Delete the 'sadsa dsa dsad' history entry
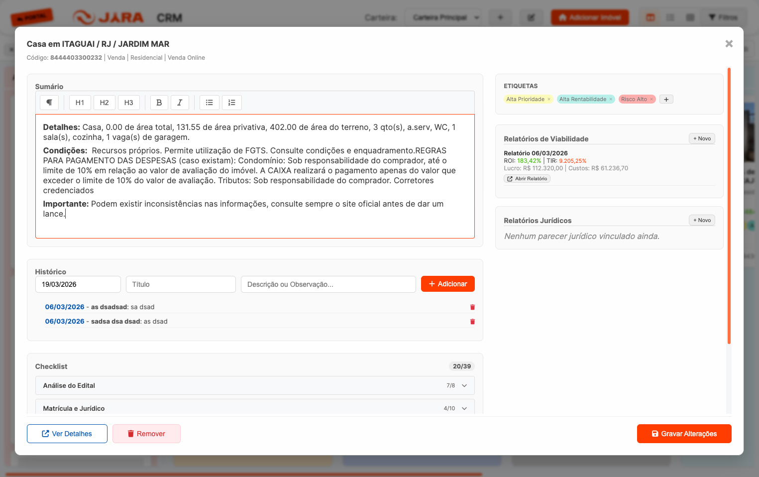This screenshot has height=477, width=759. [x=472, y=322]
